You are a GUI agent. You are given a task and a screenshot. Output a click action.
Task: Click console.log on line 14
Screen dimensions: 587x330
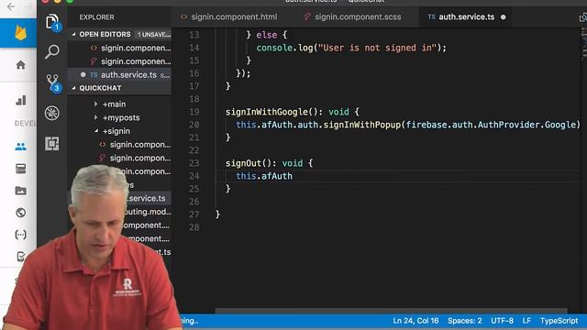coord(284,48)
